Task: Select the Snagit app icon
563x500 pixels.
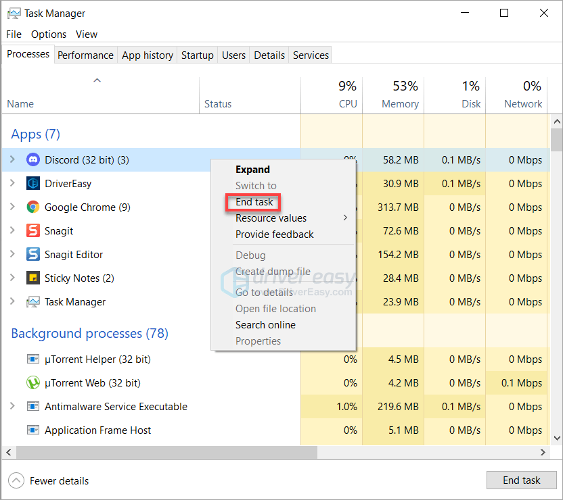Action: point(33,231)
